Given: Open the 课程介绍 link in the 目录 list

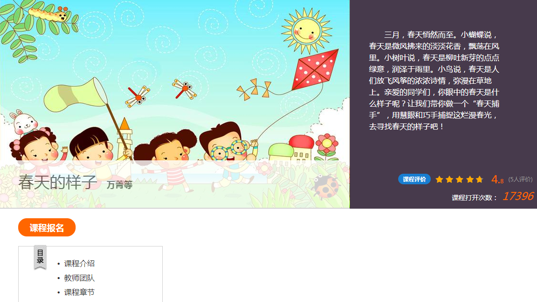Looking at the screenshot, I should tap(79, 263).
